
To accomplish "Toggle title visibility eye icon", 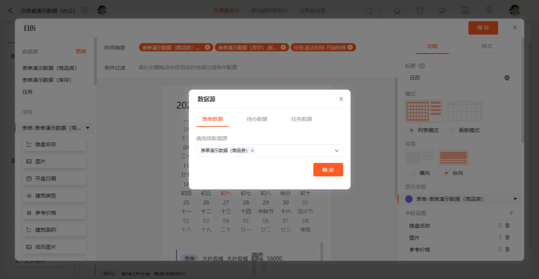I will pyautogui.click(x=422, y=65).
